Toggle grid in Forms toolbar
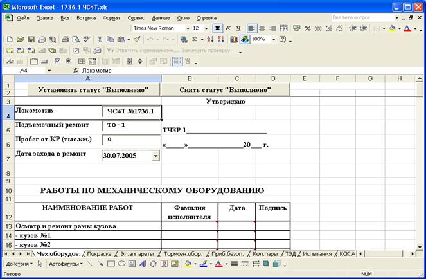This screenshot has height=279, width=426. [177, 62]
